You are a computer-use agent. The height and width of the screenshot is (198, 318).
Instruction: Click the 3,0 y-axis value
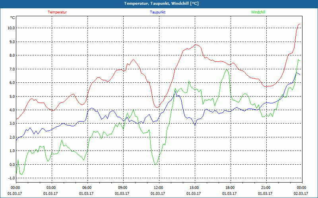tap(12, 124)
